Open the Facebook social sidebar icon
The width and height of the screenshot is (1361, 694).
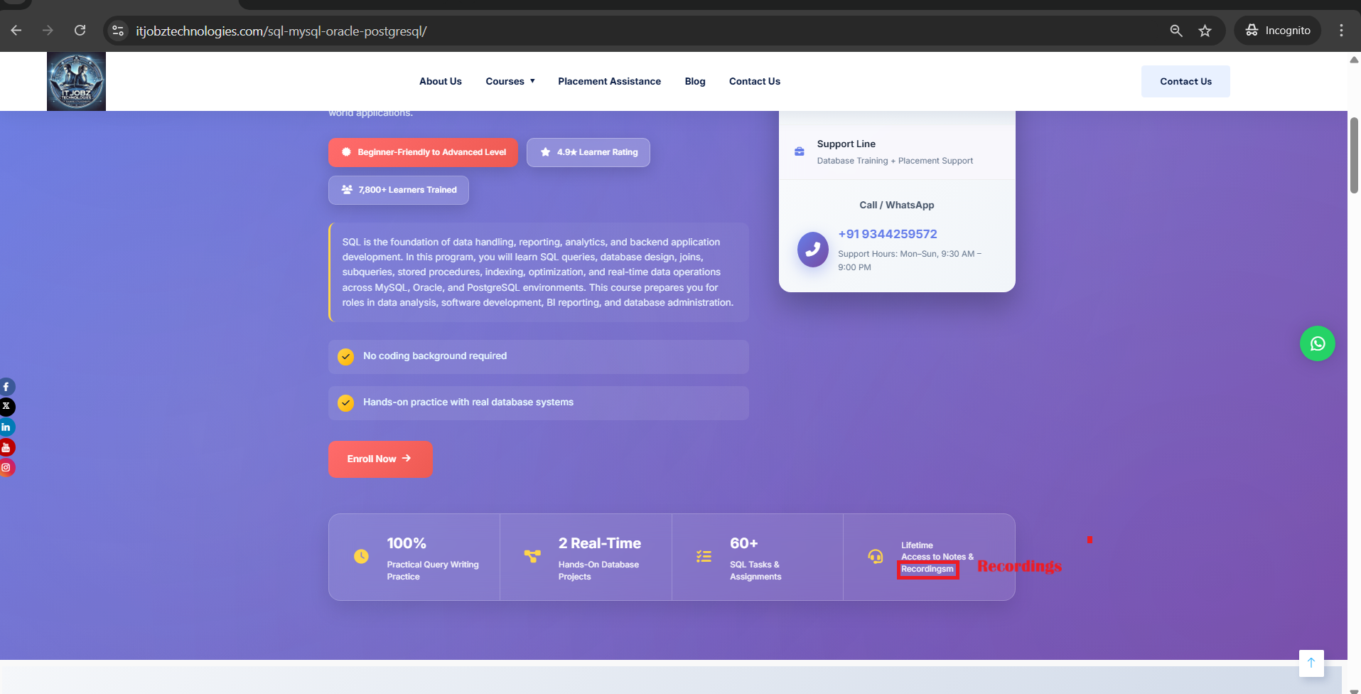6,387
